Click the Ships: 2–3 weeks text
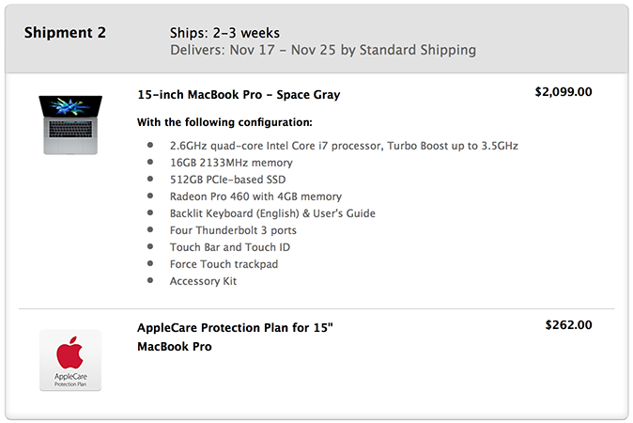 coord(224,33)
